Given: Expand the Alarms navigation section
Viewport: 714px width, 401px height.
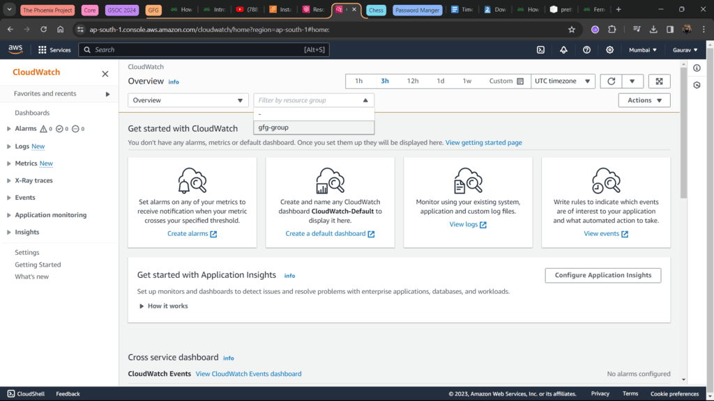Looking at the screenshot, I should pyautogui.click(x=8, y=129).
